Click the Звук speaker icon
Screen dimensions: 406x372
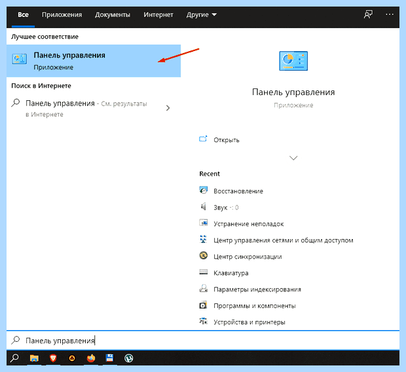coord(203,206)
